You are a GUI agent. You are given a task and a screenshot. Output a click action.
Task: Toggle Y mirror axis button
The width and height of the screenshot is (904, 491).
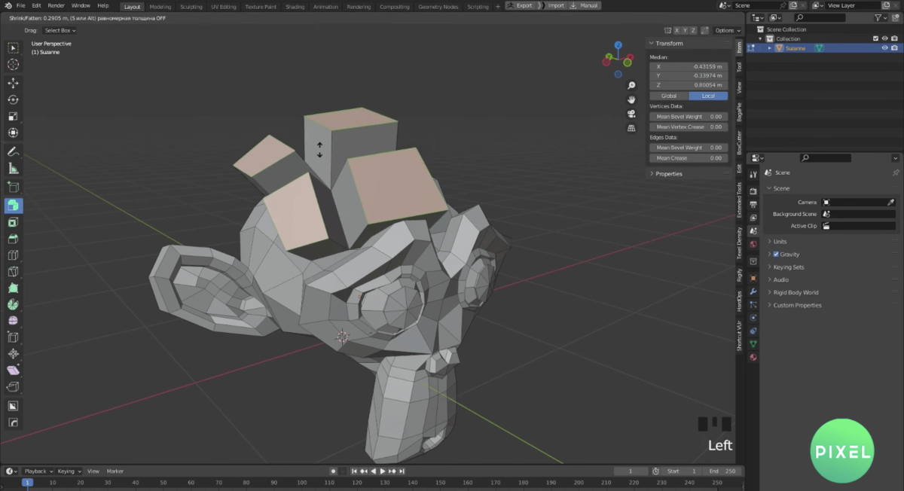tap(685, 30)
